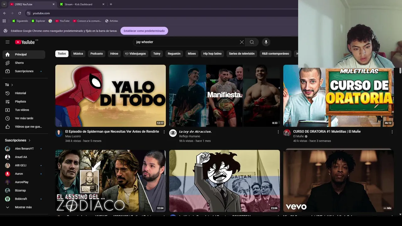Image resolution: width=402 pixels, height=226 pixels.
Task: Clear the search box with the X icon
Action: pos(242,42)
